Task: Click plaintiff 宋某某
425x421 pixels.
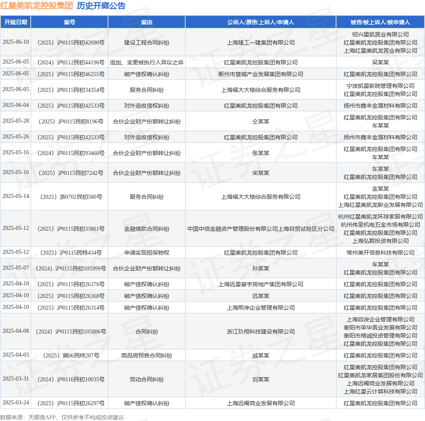Action: point(261,173)
